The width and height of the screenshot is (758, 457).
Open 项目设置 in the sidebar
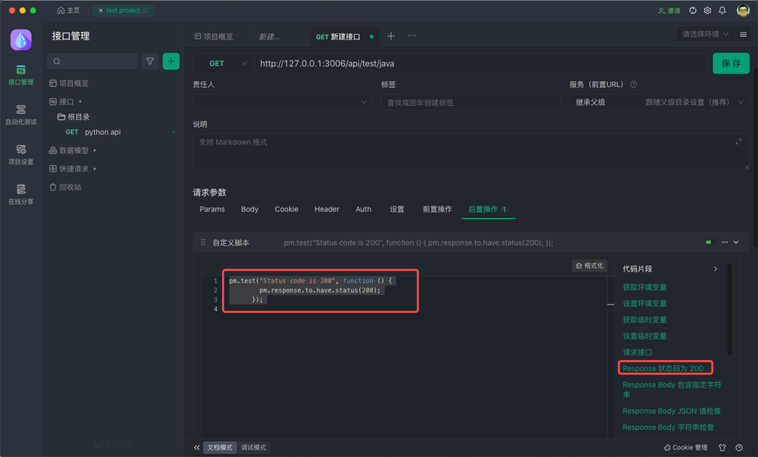(20, 154)
